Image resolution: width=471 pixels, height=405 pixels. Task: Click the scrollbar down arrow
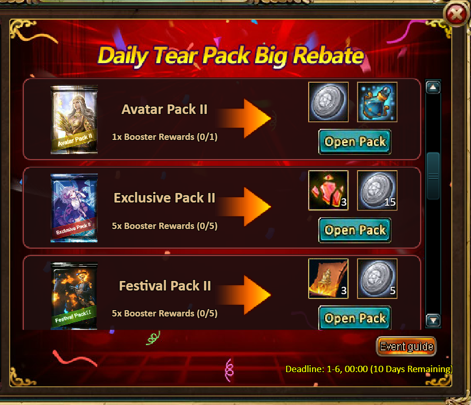point(433,320)
